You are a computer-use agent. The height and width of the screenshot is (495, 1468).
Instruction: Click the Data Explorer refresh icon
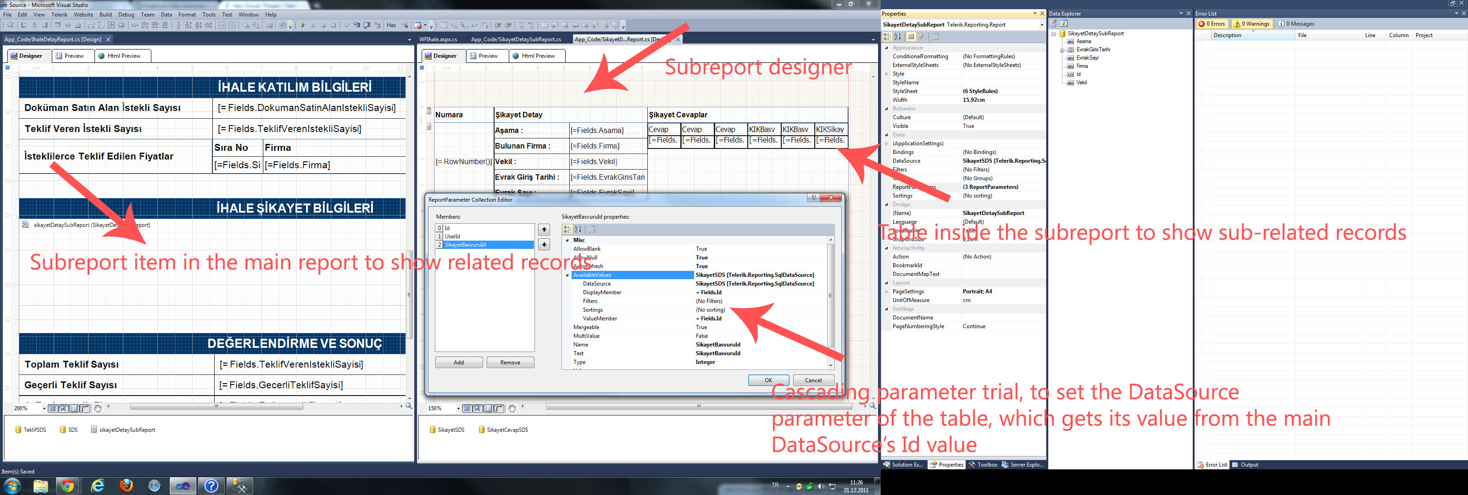tap(1063, 24)
